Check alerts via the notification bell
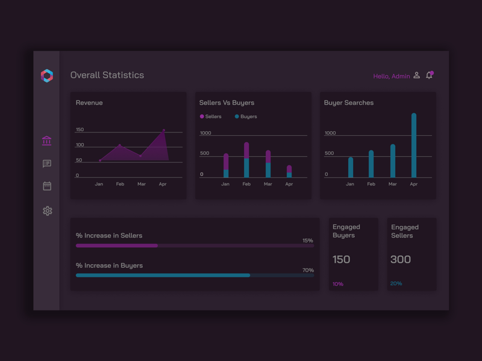 click(x=429, y=76)
